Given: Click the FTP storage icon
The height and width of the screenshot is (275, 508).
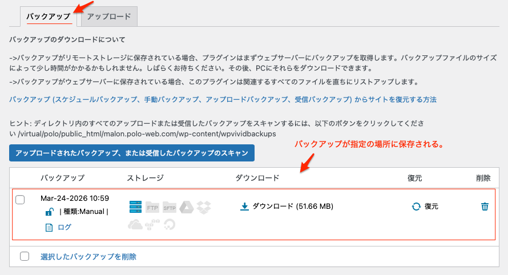Looking at the screenshot, I should (152, 207).
